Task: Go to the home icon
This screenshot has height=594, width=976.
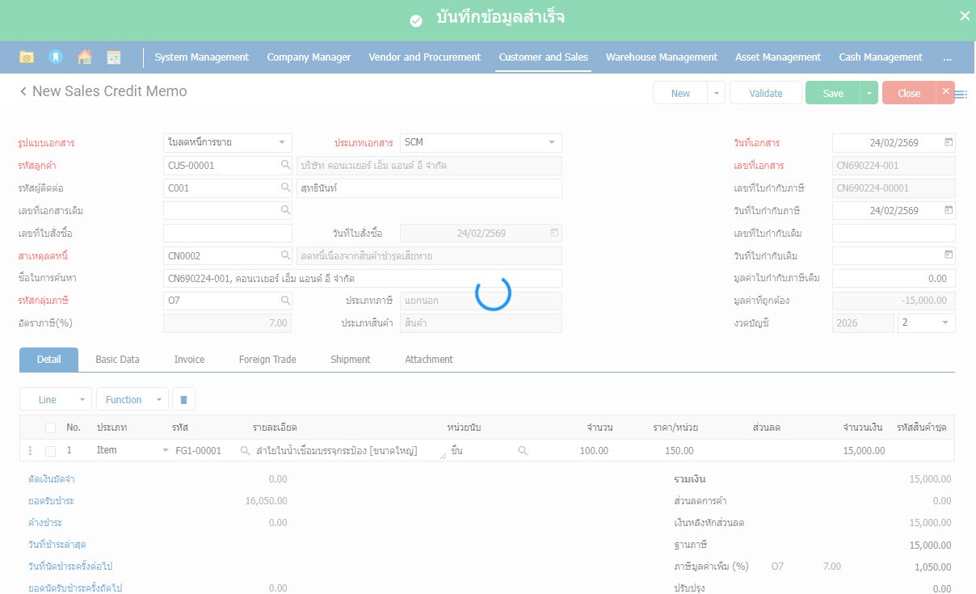Action: 84,57
